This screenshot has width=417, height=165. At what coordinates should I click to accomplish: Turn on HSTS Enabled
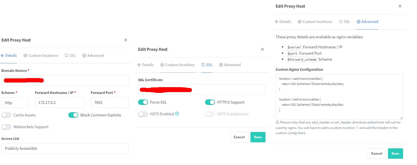143,114
